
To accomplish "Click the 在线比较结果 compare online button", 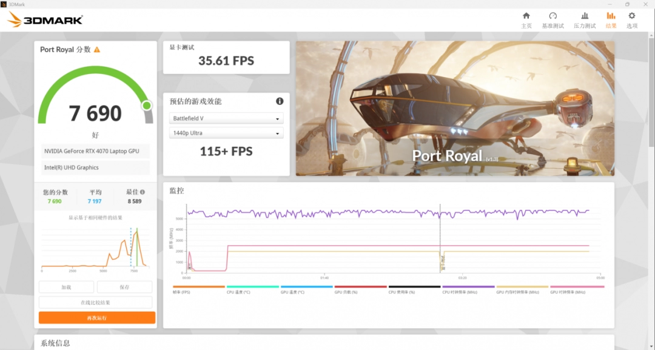I will click(95, 303).
